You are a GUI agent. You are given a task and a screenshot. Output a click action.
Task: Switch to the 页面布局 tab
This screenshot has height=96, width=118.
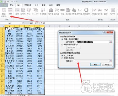click(x=28, y=5)
